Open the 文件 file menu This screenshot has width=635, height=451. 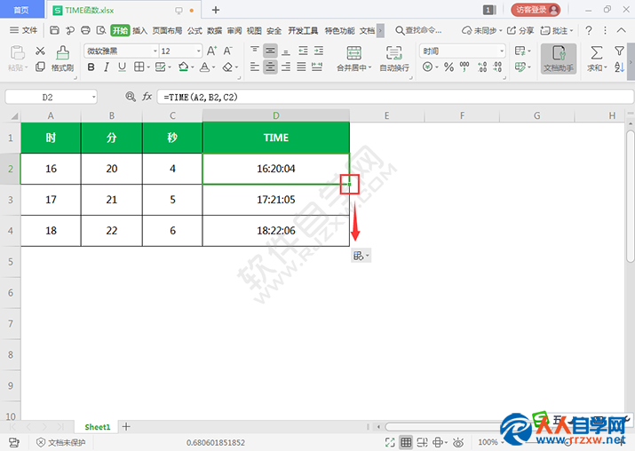23,30
